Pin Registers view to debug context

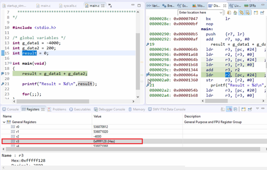[x=250, y=109]
